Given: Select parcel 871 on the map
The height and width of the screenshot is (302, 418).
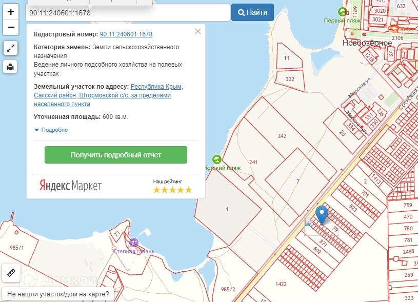Looking at the screenshot, I should 323,243.
